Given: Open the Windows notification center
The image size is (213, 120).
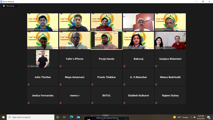Looking at the screenshot, I should point(209,117).
